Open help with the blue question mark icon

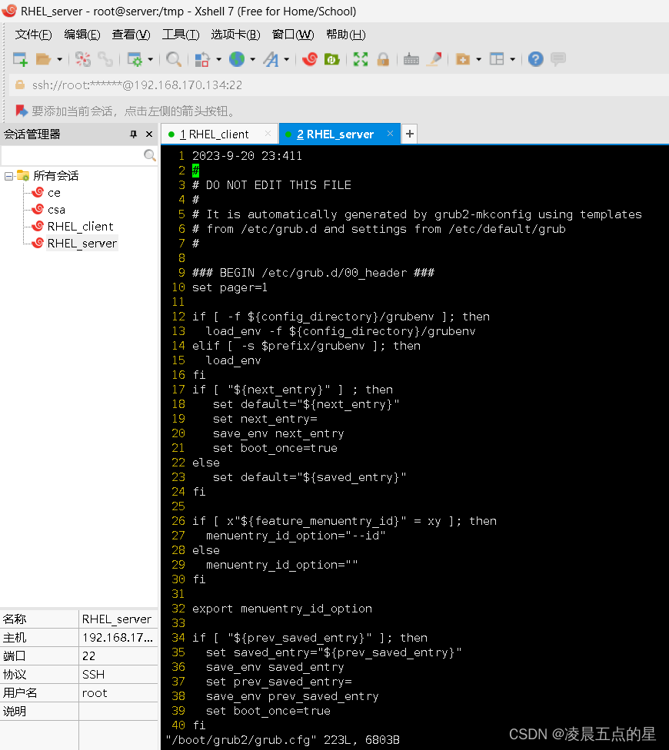pos(535,58)
